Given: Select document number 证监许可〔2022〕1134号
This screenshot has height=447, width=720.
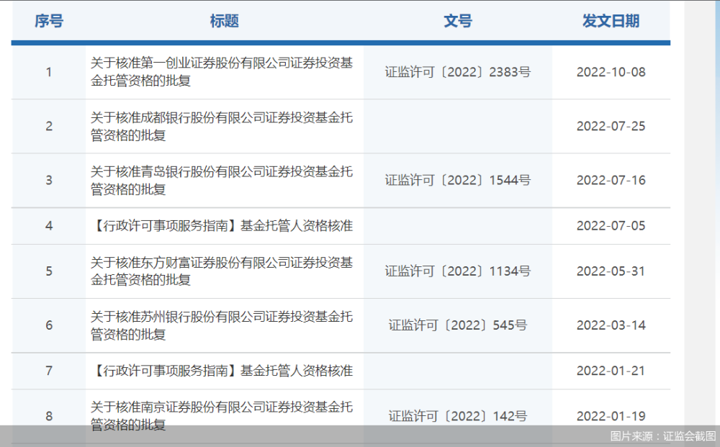Looking at the screenshot, I should (458, 271).
